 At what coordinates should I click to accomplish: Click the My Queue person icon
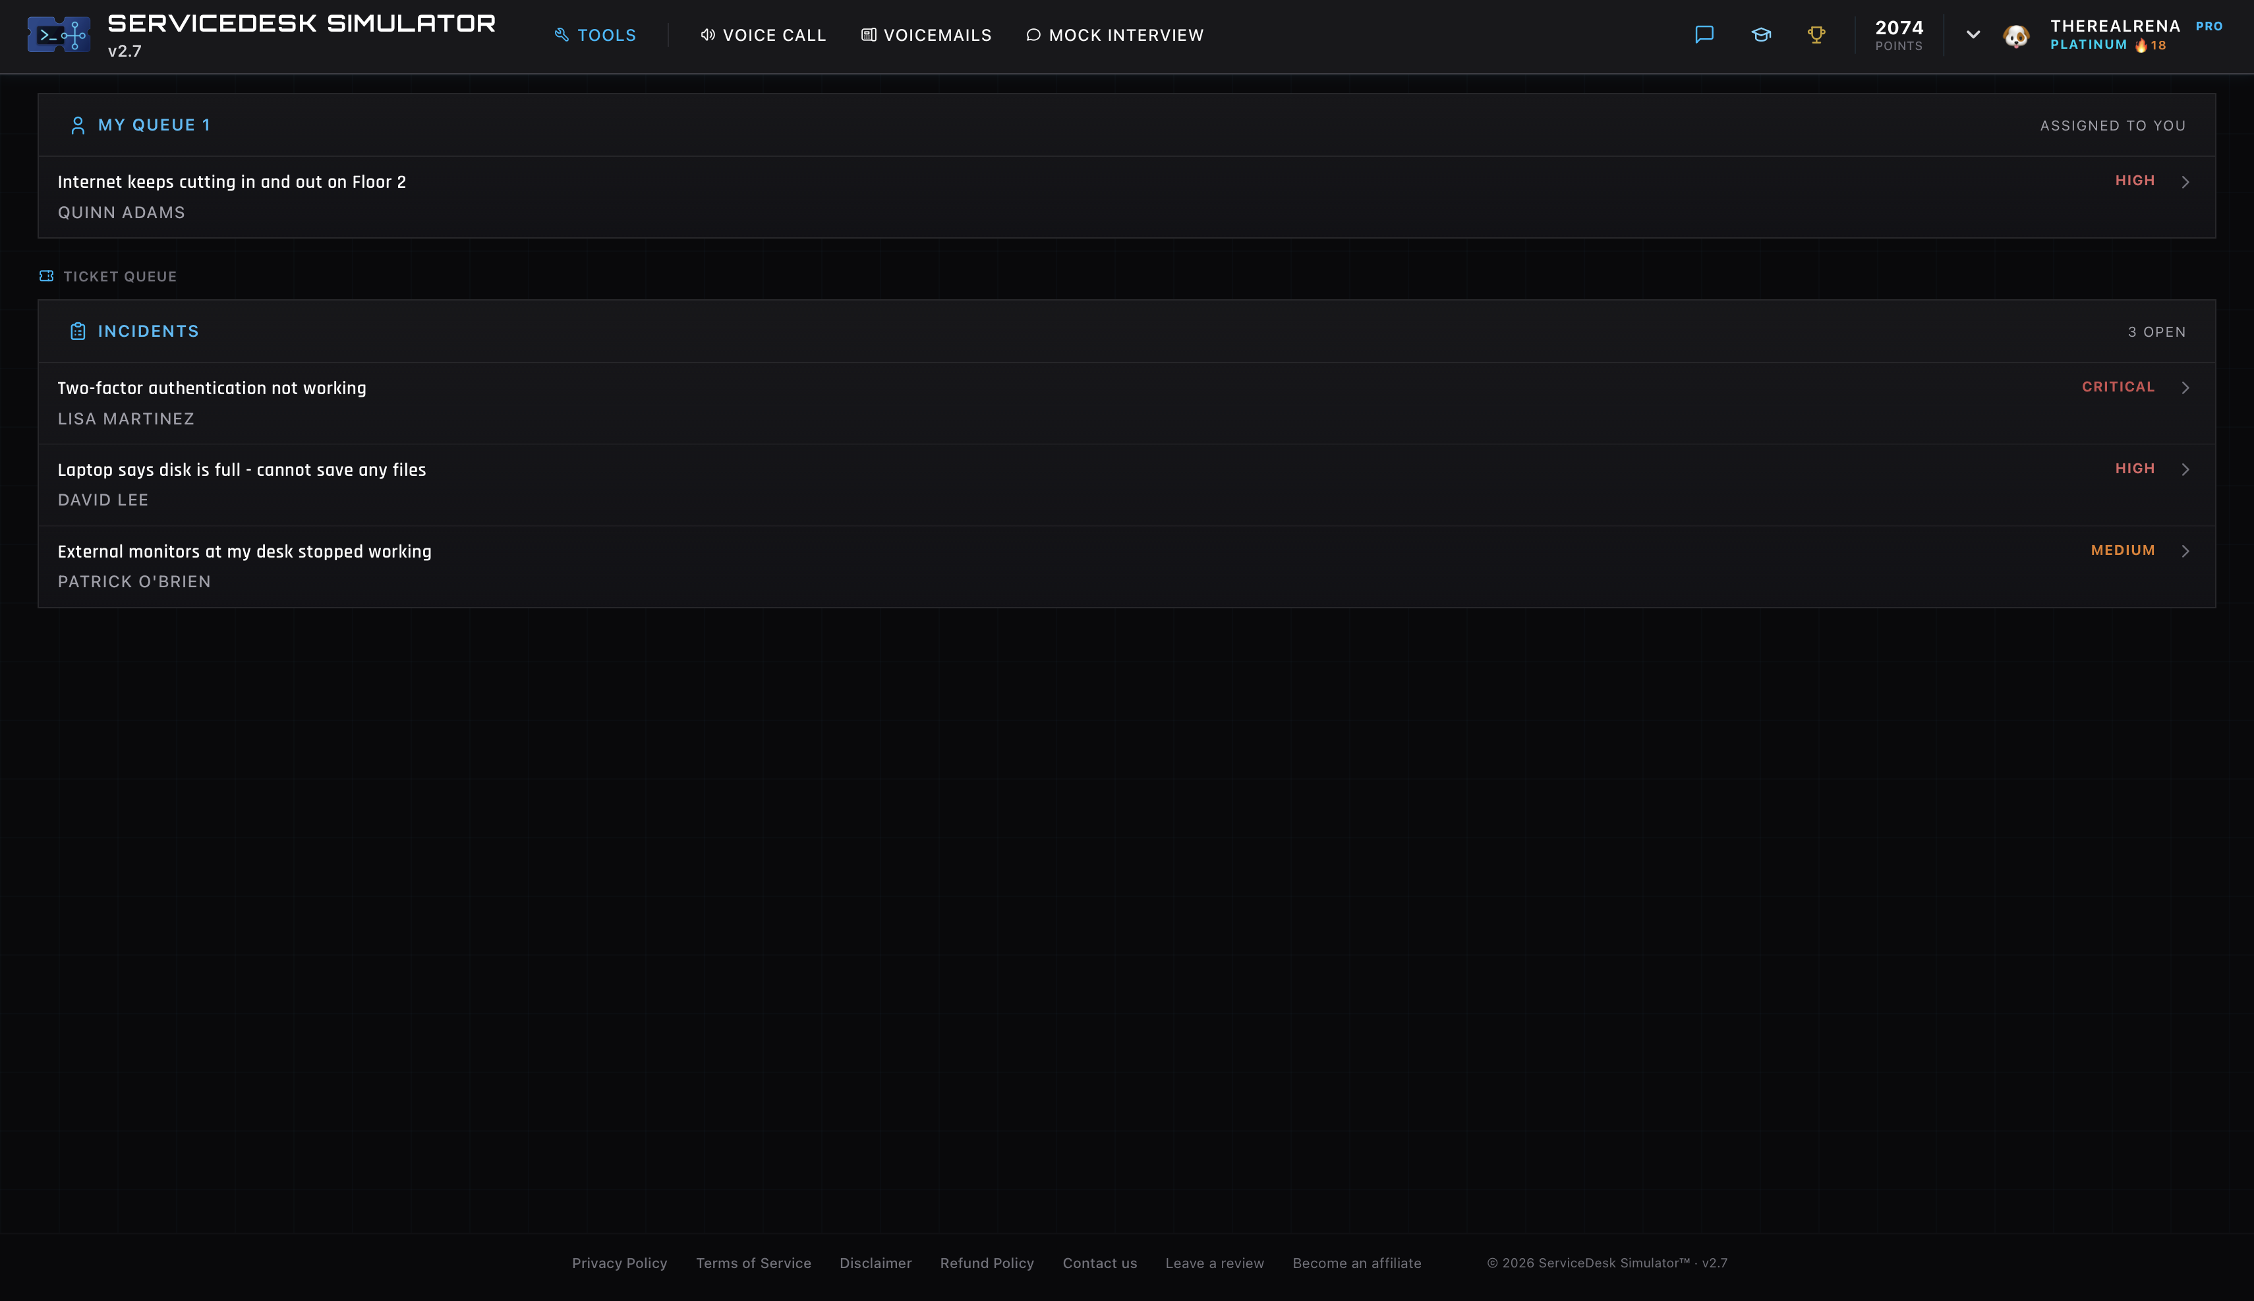coord(78,125)
